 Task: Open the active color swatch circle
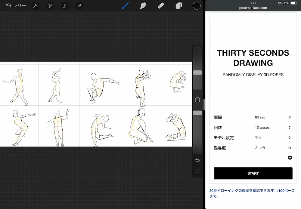click(197, 5)
